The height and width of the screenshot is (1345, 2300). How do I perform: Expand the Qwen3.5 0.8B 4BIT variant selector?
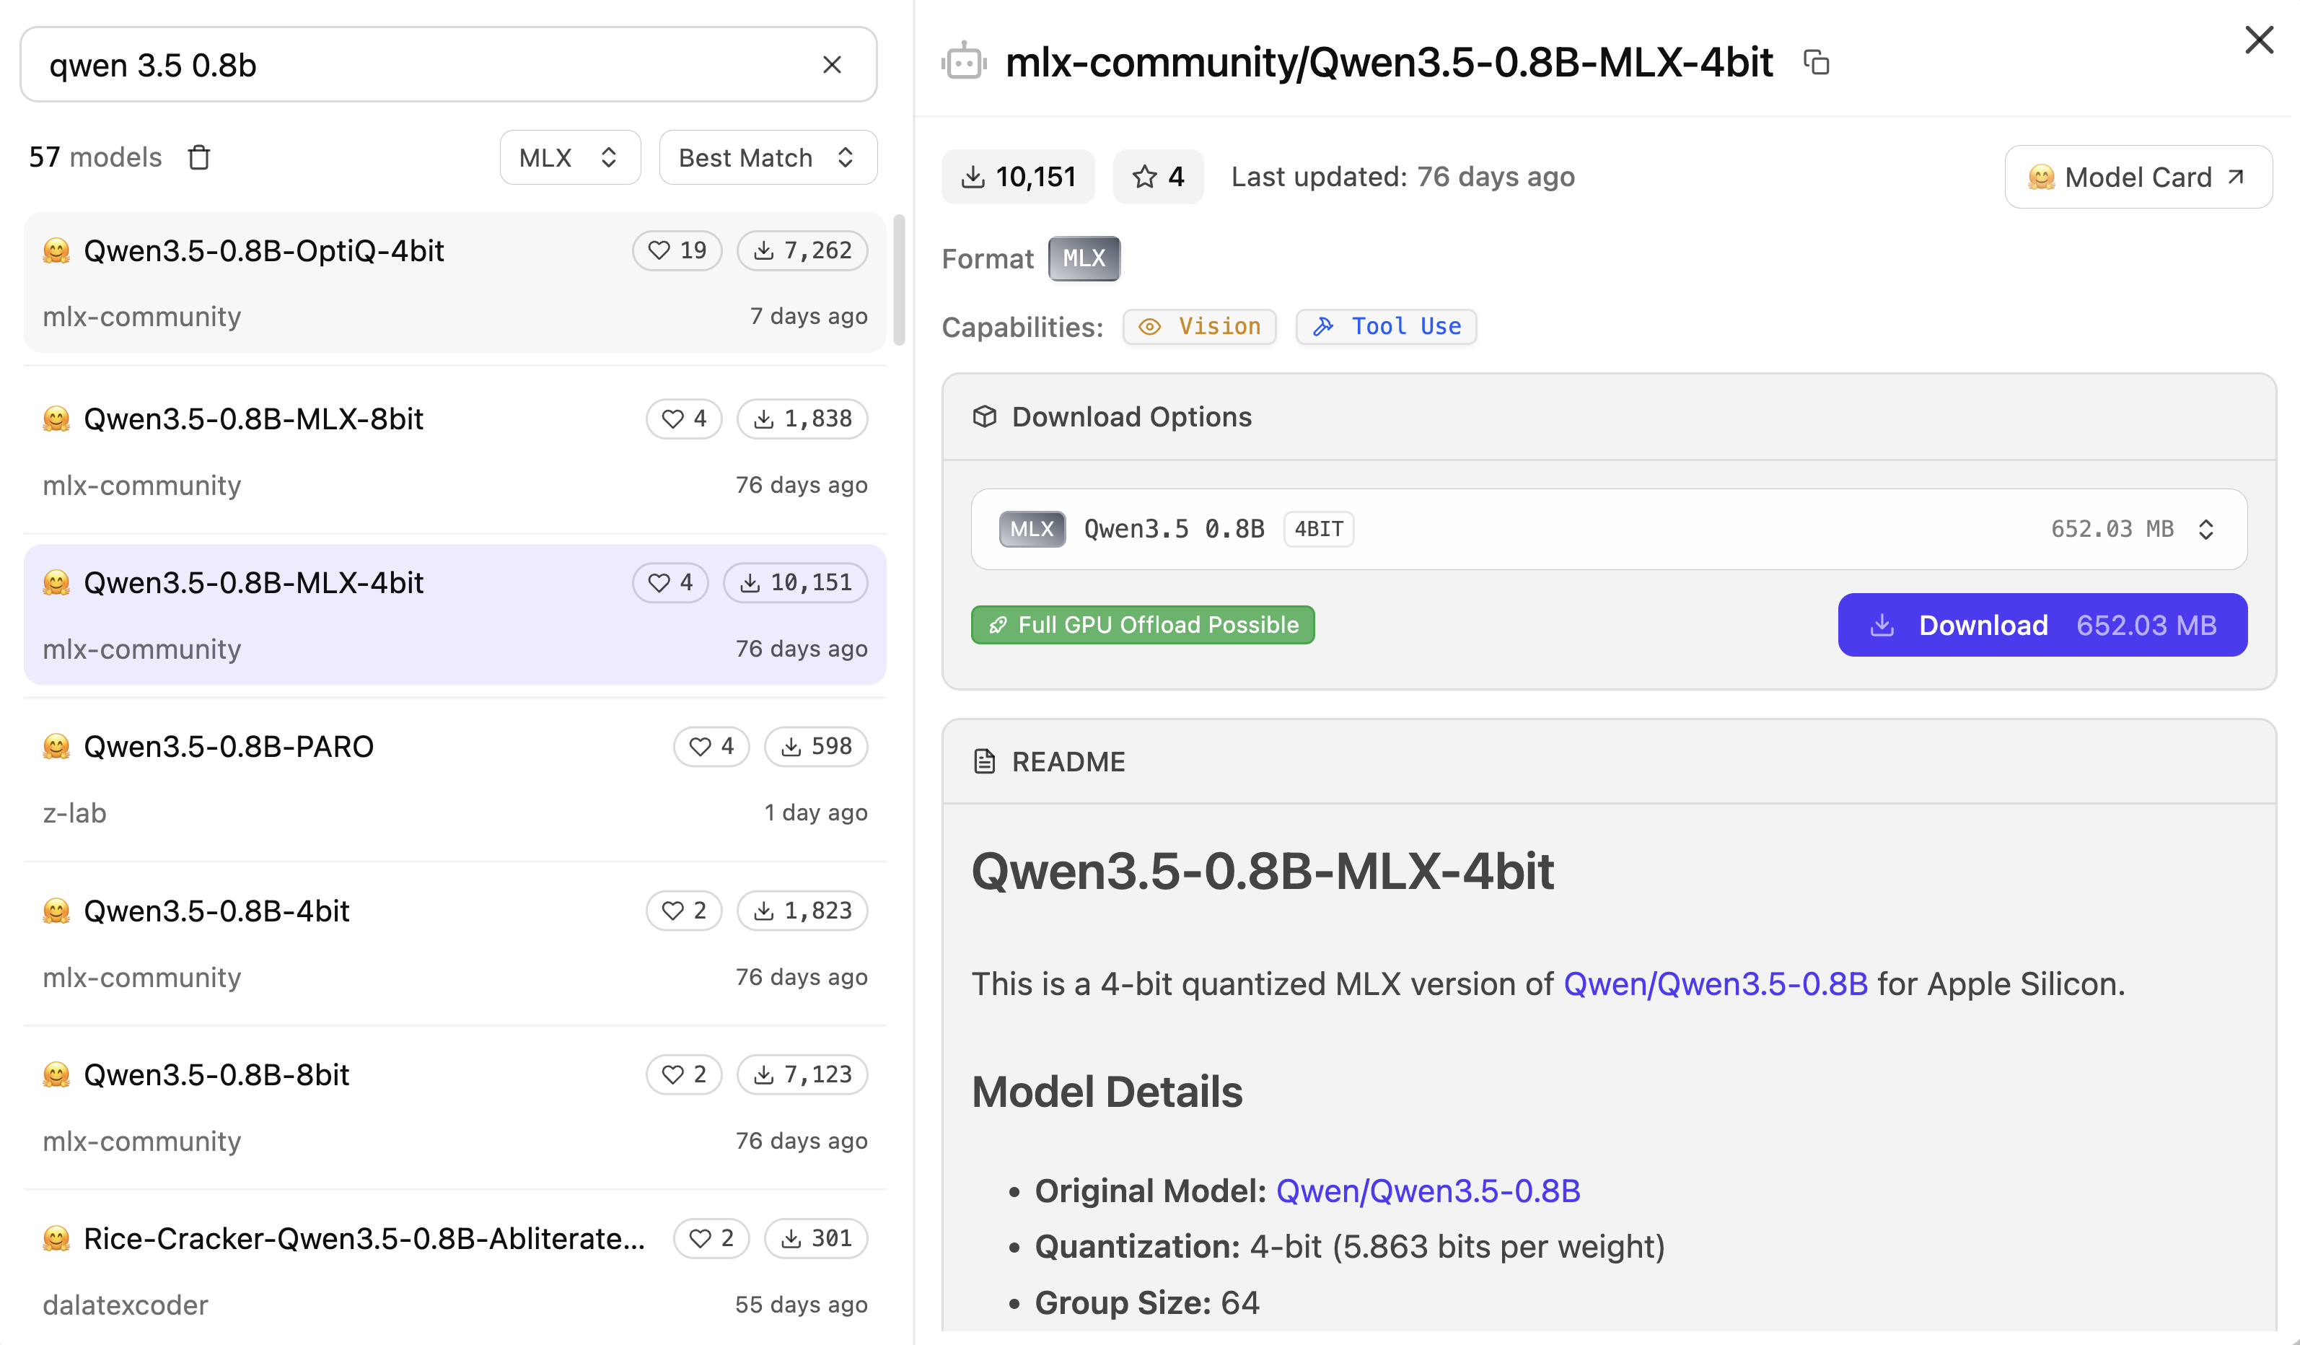coord(1609,530)
